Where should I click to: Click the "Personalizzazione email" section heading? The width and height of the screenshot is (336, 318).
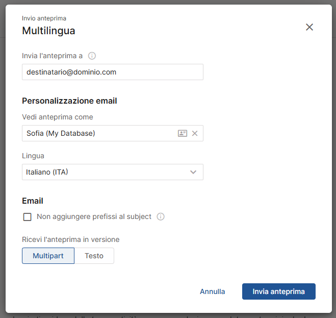(x=69, y=101)
